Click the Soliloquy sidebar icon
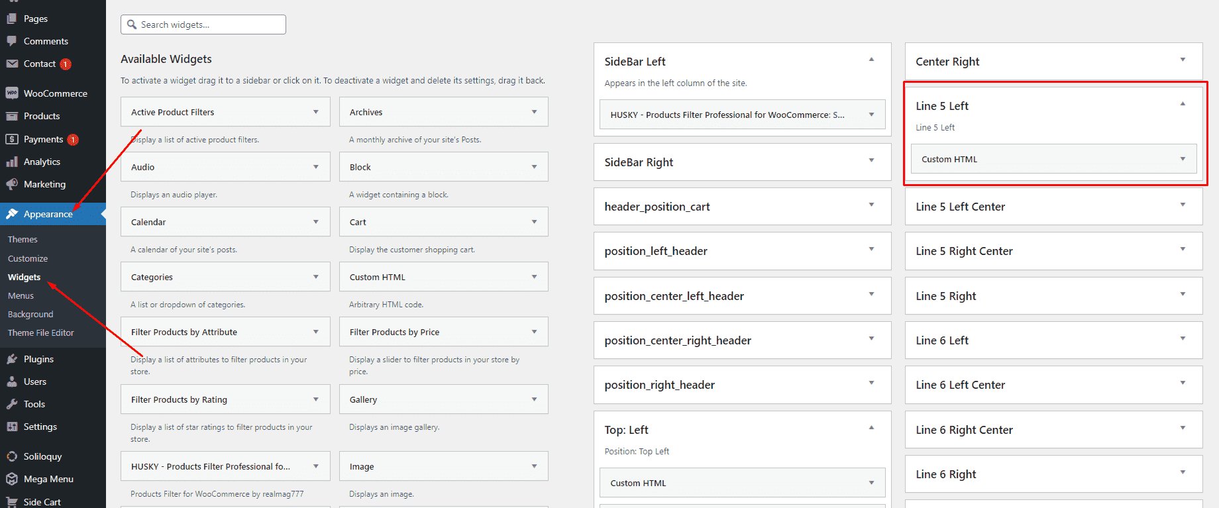The image size is (1219, 508). pyautogui.click(x=12, y=456)
